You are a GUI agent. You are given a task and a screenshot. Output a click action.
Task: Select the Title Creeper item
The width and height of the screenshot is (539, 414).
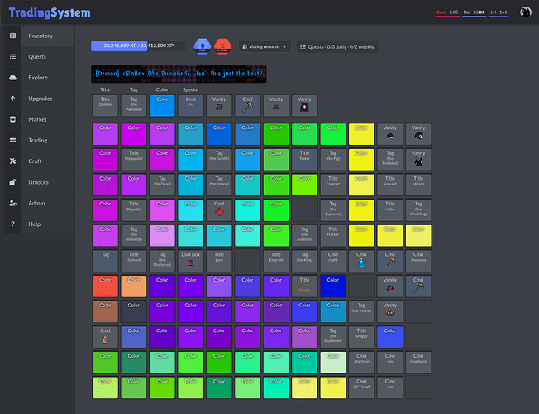click(333, 185)
